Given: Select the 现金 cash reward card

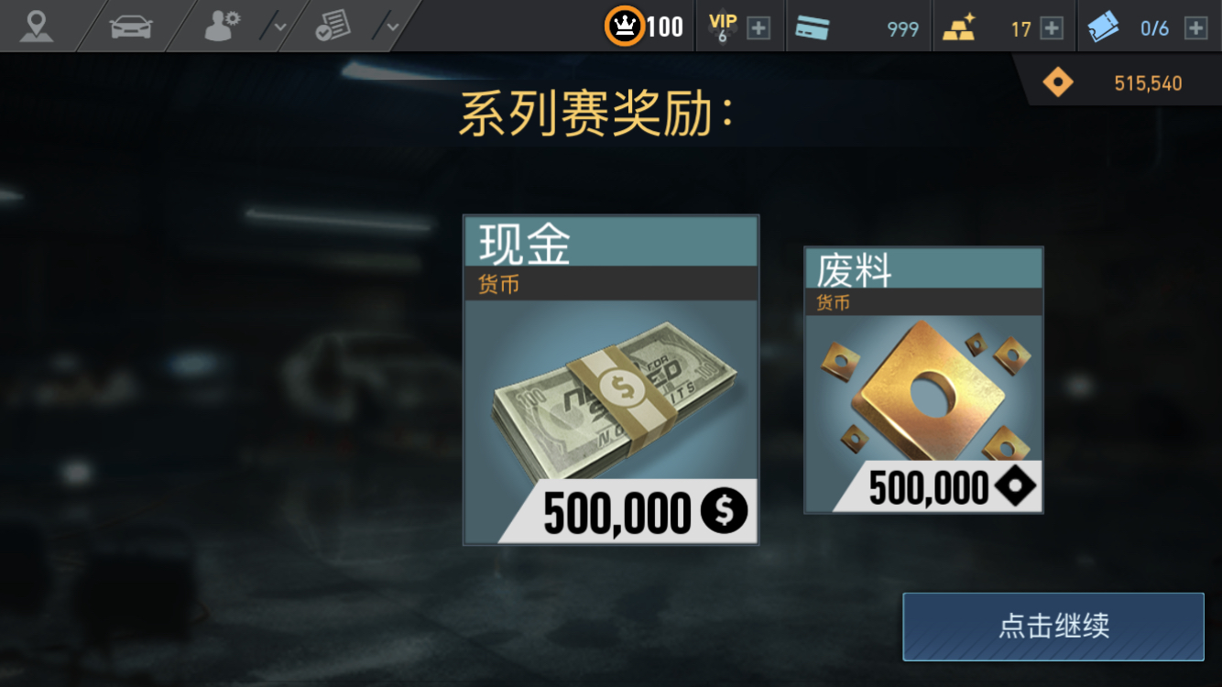Looking at the screenshot, I should 611,380.
